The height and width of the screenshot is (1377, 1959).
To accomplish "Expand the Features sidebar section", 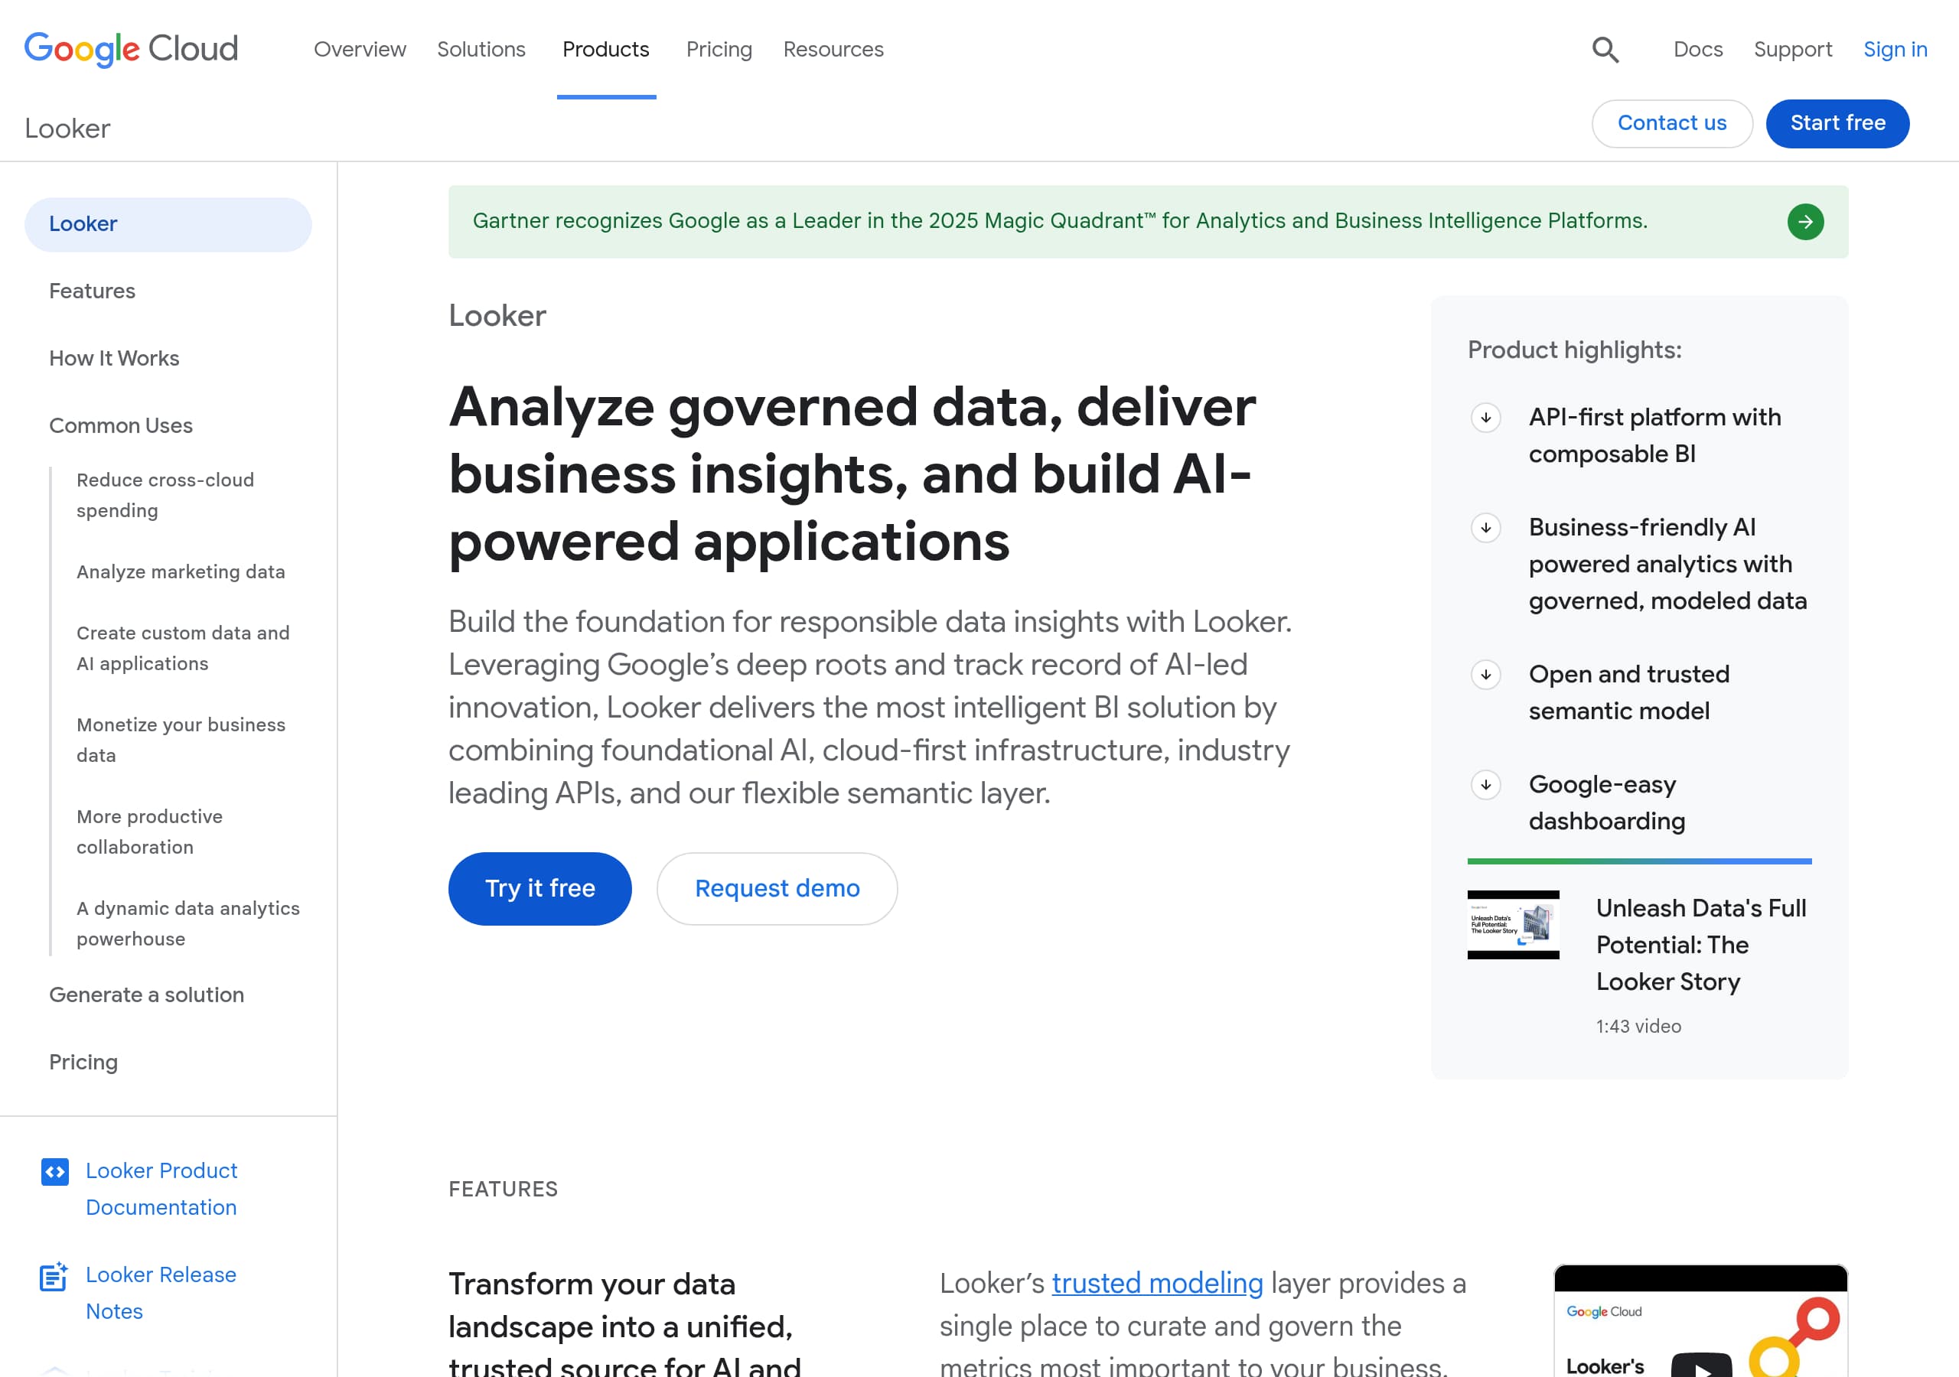I will tap(91, 291).
